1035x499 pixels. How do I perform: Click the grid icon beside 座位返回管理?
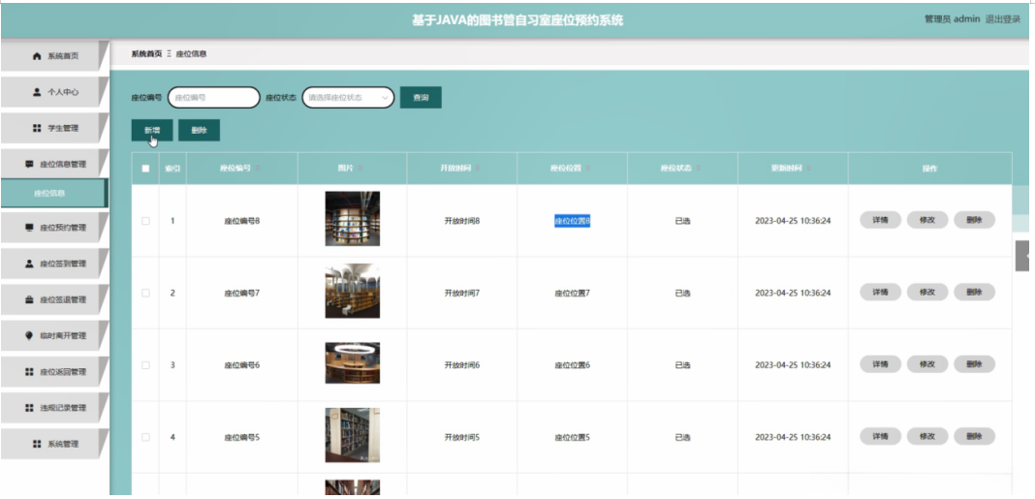tap(29, 372)
